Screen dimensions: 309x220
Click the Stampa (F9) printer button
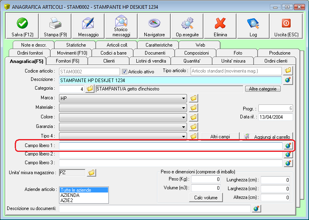55,26
